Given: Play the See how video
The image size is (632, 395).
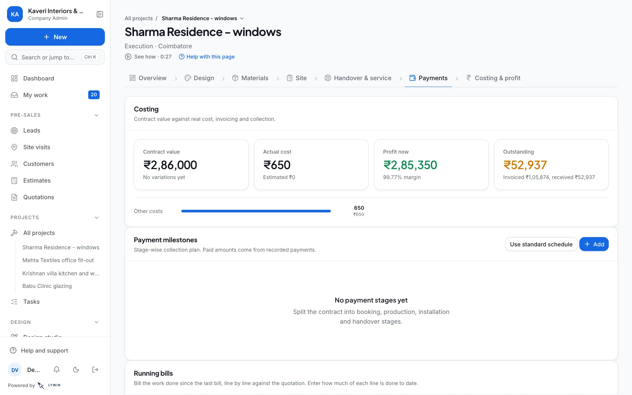Looking at the screenshot, I should tap(148, 57).
